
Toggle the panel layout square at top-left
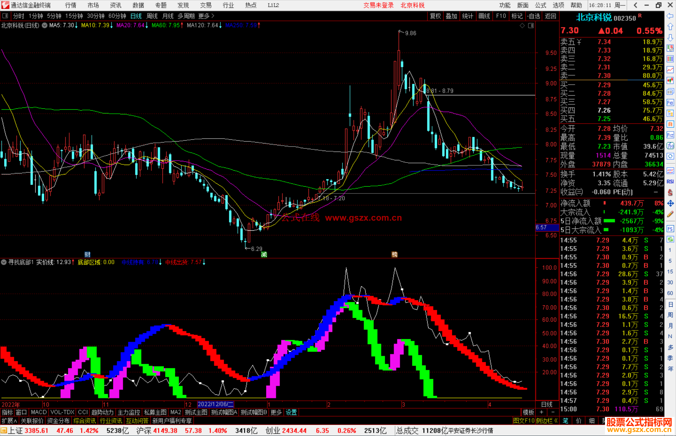[5, 16]
